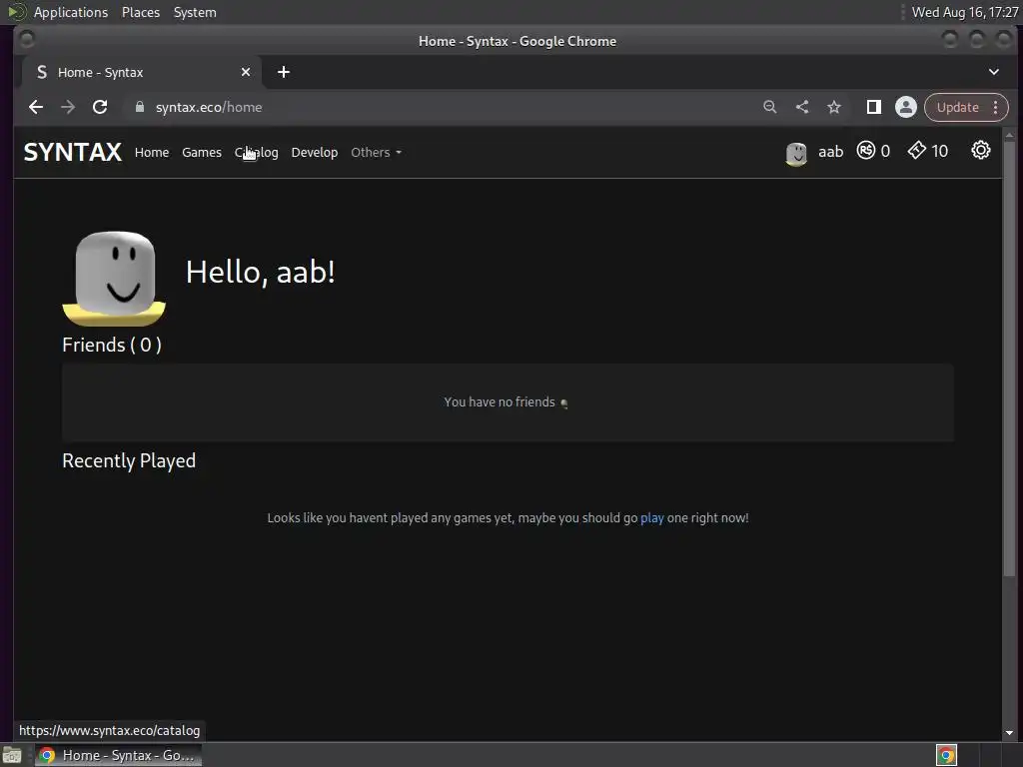Click the Chrome taskbar window button
This screenshot has height=767, width=1023.
coord(118,755)
